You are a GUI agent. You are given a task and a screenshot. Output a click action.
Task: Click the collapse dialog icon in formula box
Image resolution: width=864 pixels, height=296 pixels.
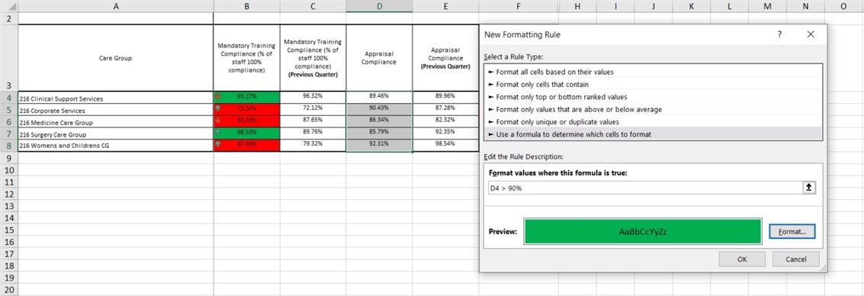click(x=809, y=188)
